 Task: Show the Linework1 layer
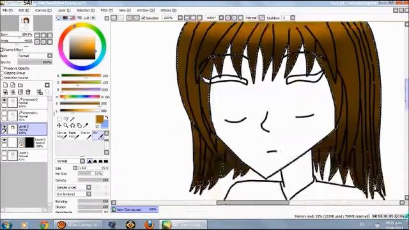point(4,114)
